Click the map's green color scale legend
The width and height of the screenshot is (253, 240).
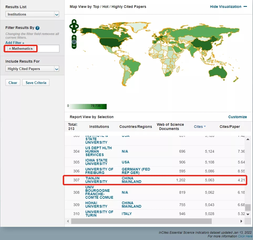point(87,106)
